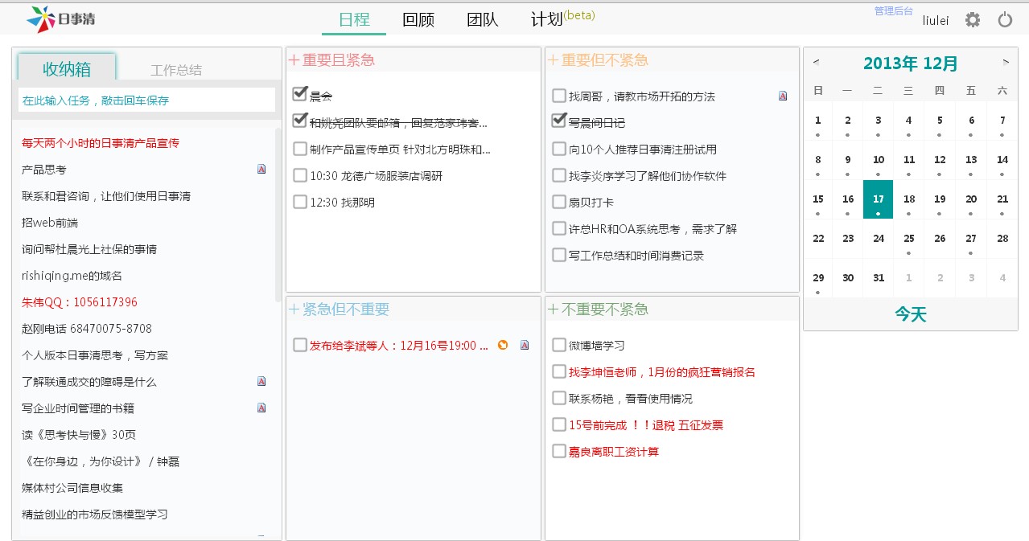The width and height of the screenshot is (1029, 541).
Task: Open note icon on 产品思考
Action: [261, 170]
